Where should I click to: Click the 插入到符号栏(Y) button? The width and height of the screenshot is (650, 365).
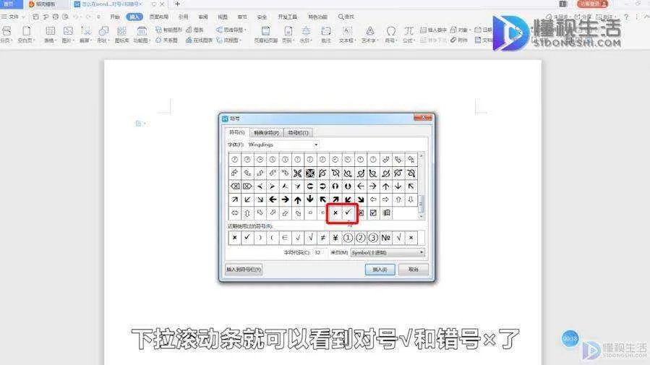pyautogui.click(x=244, y=270)
